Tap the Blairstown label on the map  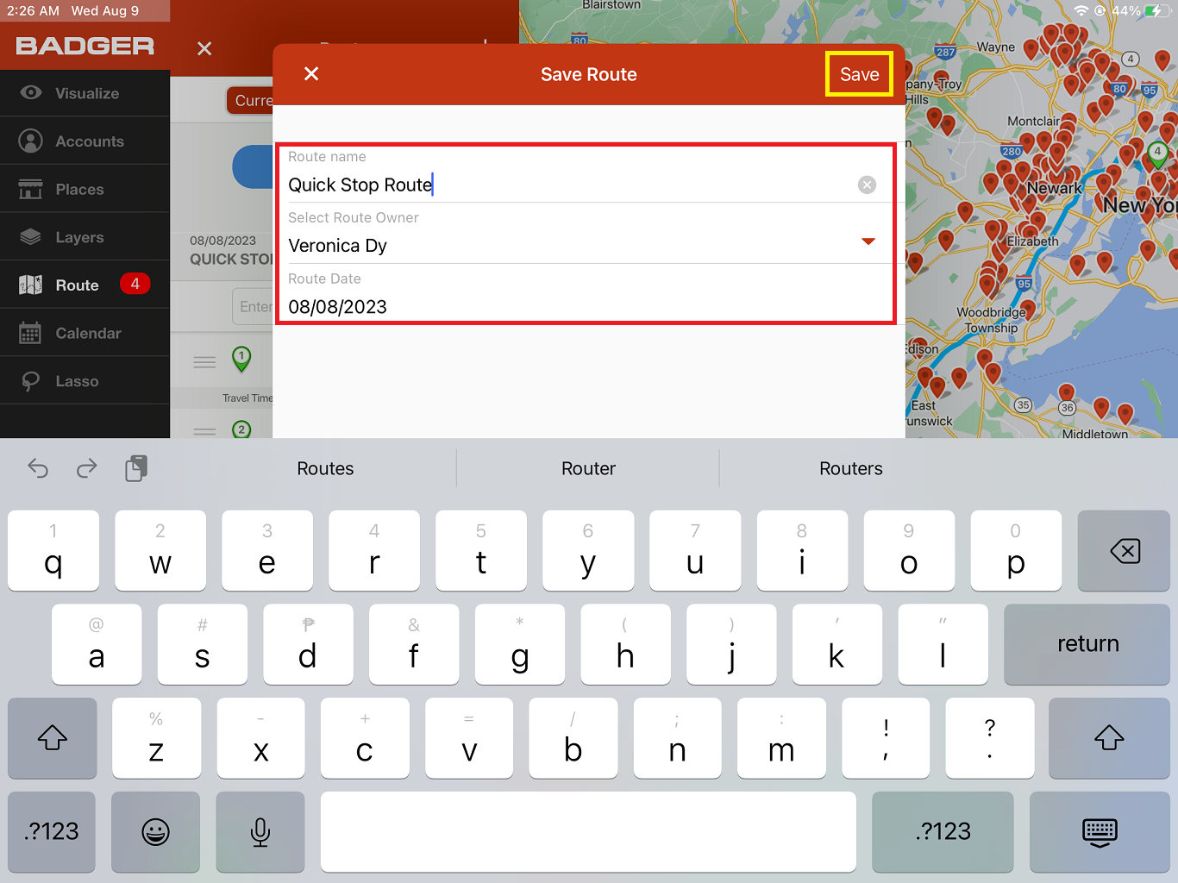(x=611, y=5)
